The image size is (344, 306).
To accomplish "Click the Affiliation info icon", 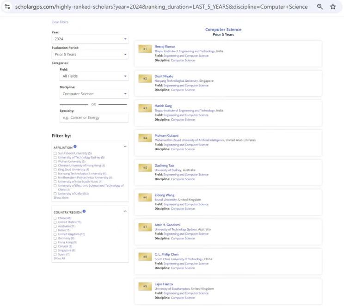I will (x=75, y=147).
